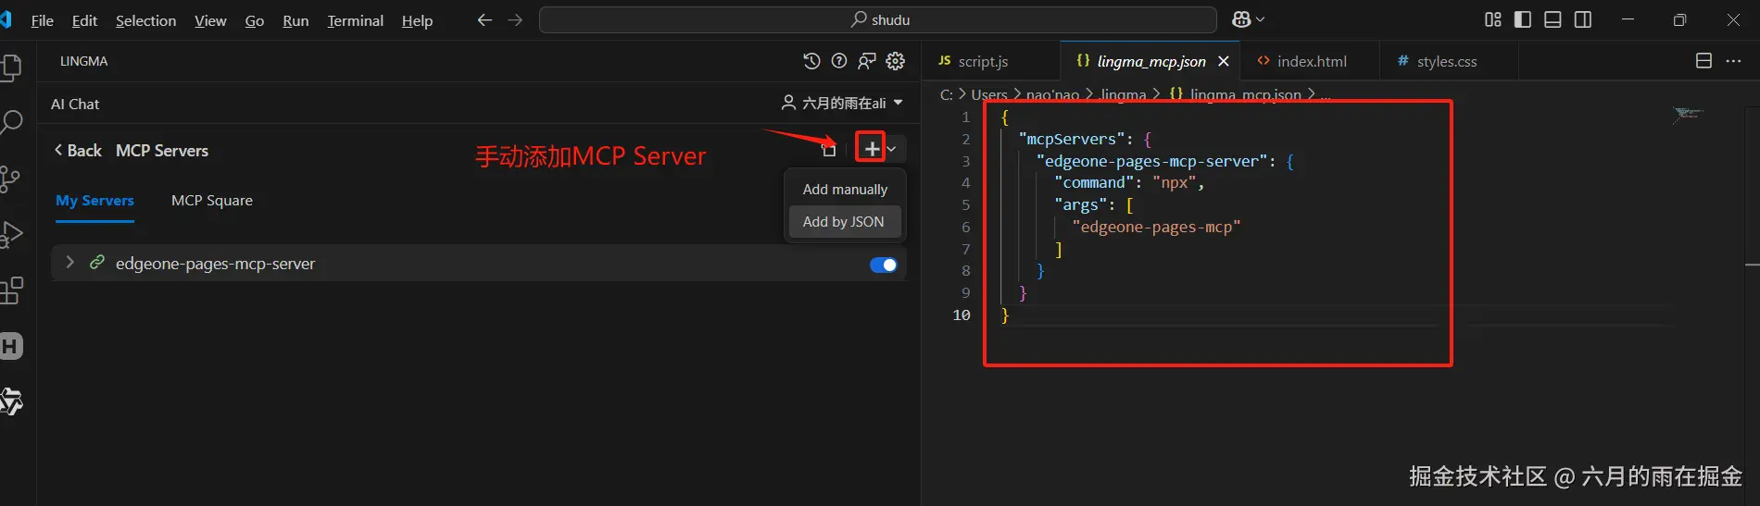Open the Help menu
The image size is (1760, 506).
(417, 20)
